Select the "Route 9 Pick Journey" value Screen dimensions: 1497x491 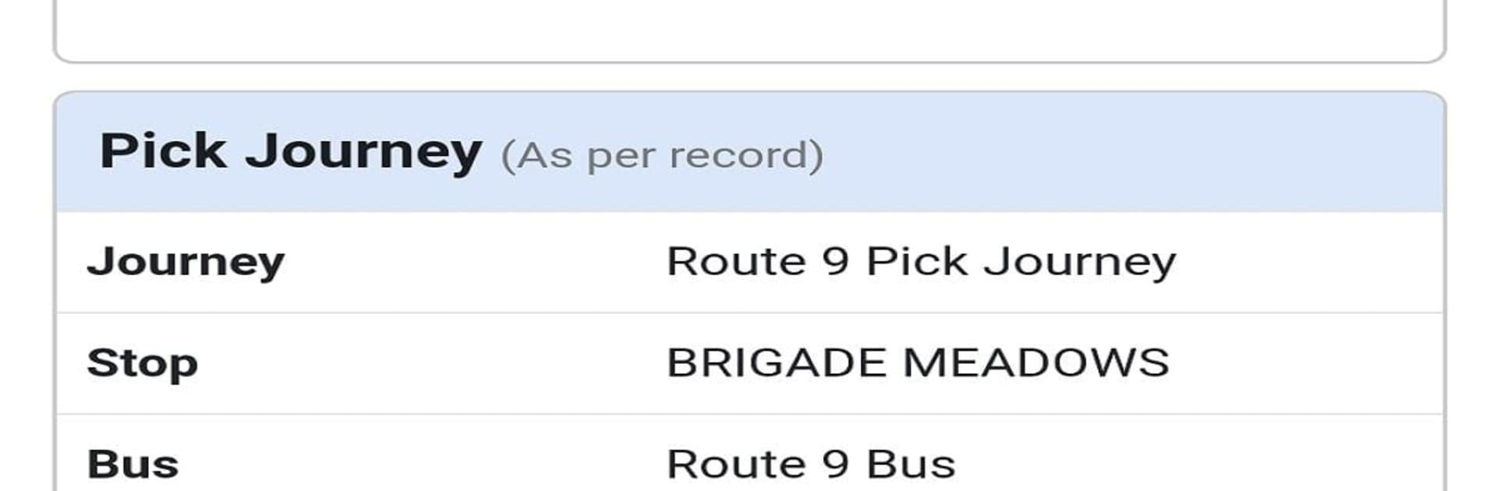click(921, 262)
